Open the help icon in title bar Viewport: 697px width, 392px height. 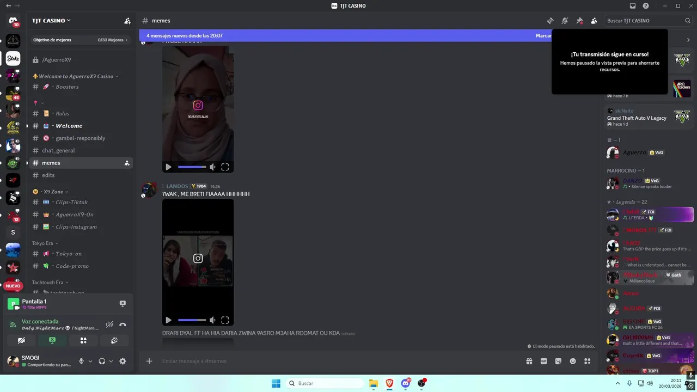(646, 6)
